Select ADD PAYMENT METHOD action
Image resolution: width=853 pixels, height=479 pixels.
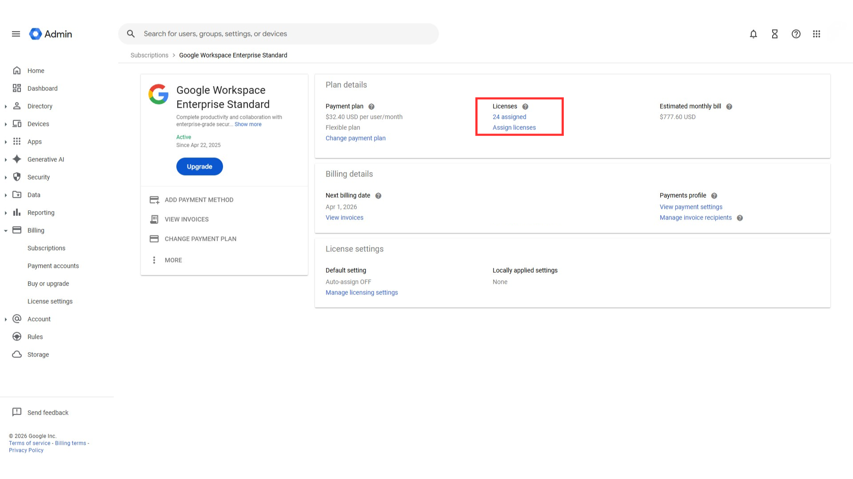pyautogui.click(x=191, y=200)
